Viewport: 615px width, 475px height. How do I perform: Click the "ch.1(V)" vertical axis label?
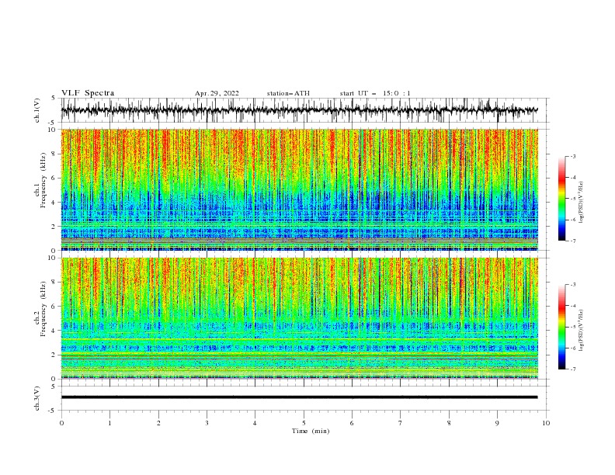click(37, 110)
